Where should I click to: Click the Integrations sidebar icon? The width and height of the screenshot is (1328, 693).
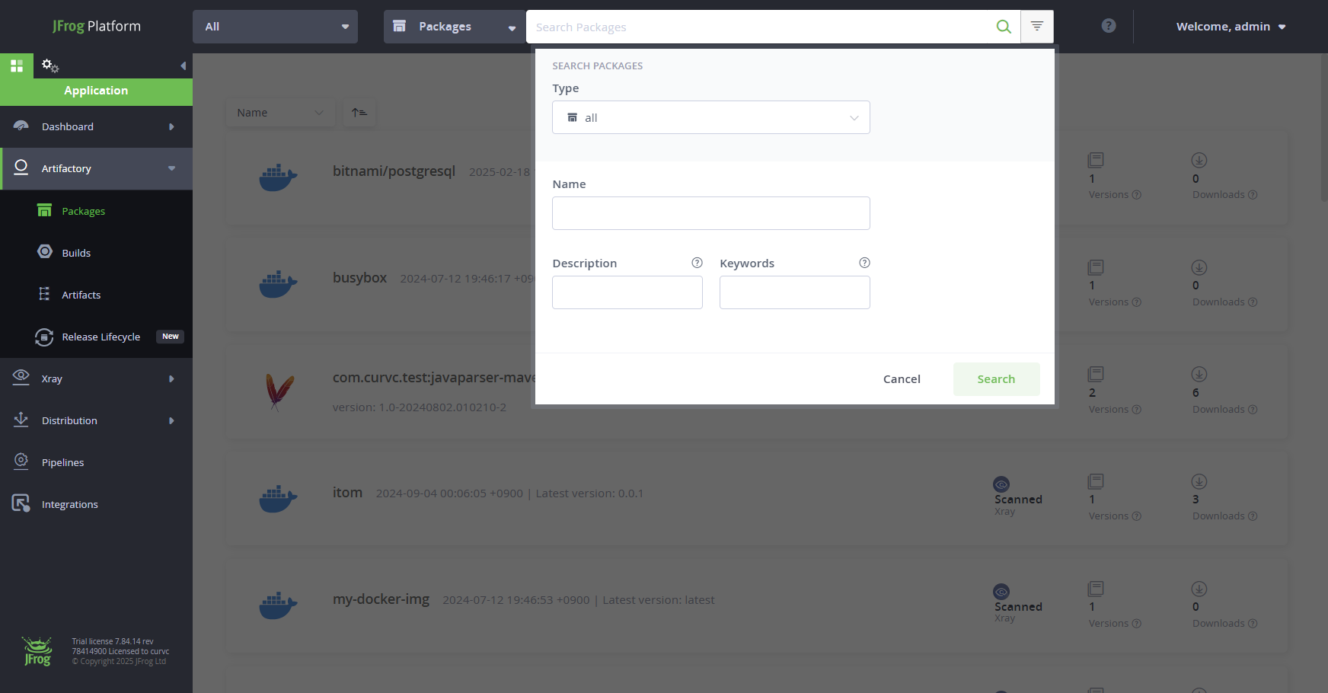[21, 503]
